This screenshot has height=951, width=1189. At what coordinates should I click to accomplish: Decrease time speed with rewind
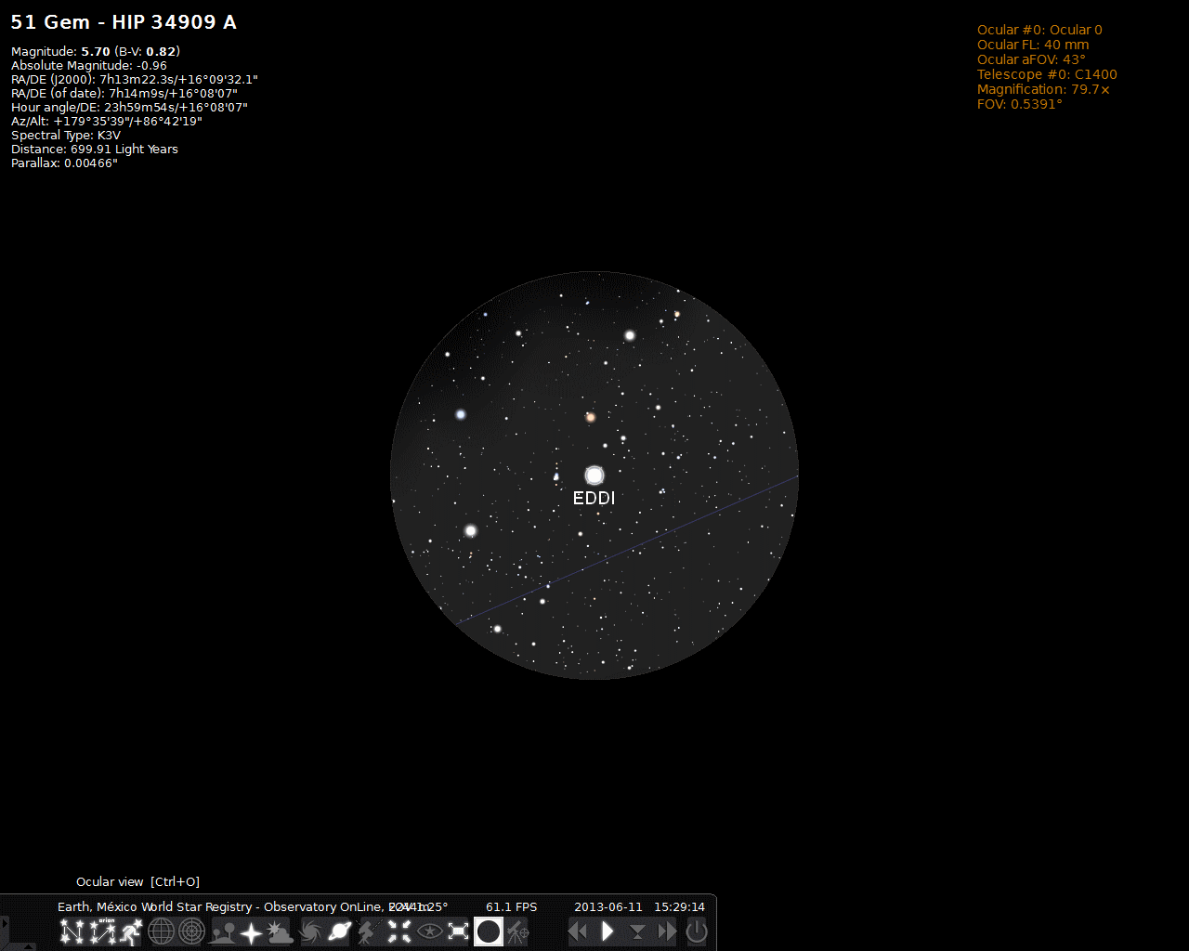click(x=578, y=931)
